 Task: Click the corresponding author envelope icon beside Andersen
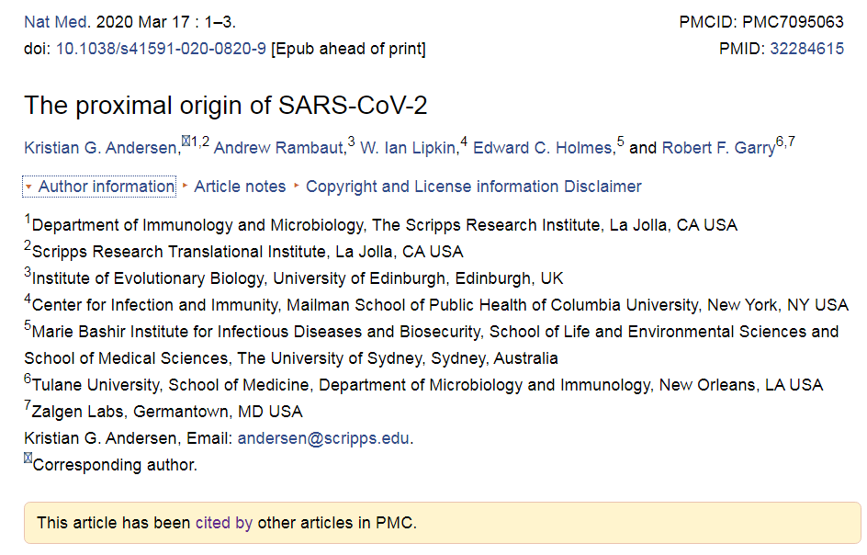pos(186,141)
